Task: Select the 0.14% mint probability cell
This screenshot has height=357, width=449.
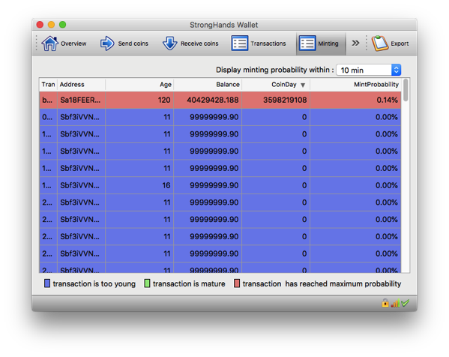Action: pyautogui.click(x=355, y=100)
